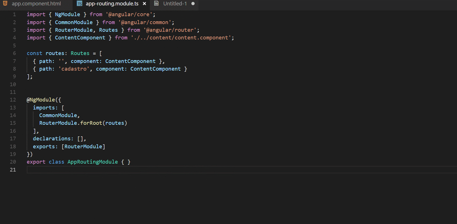
Task: Click 'exports' on line 18
Action: click(x=44, y=147)
